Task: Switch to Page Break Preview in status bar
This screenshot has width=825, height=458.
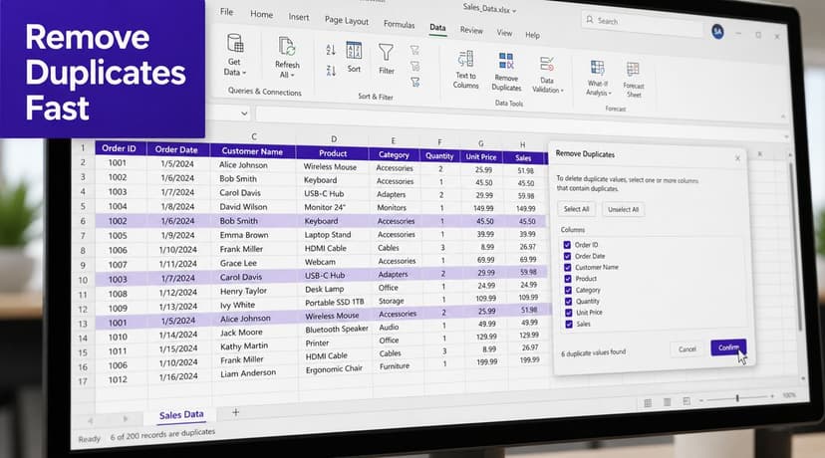Action: tap(687, 401)
